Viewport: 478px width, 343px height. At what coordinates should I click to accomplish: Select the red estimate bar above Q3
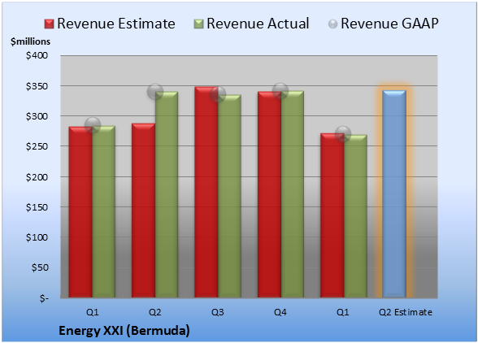206,192
